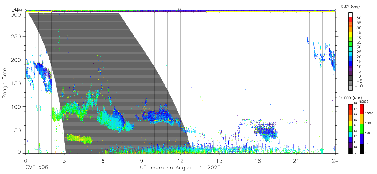Screen dimensions: 377x174
Task: Click the Range Gate tick label '300'
Action: point(16,14)
